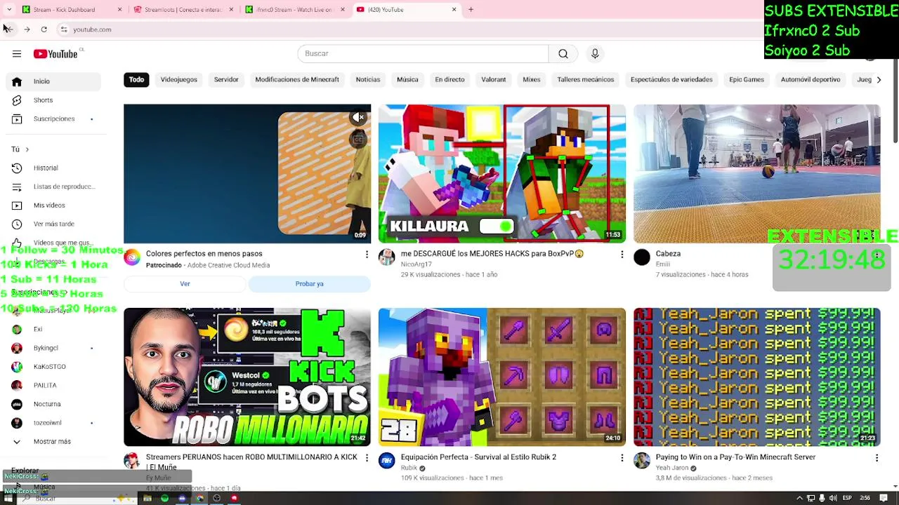The width and height of the screenshot is (899, 505).
Task: Open Suscripciones in the sidebar
Action: click(x=53, y=119)
